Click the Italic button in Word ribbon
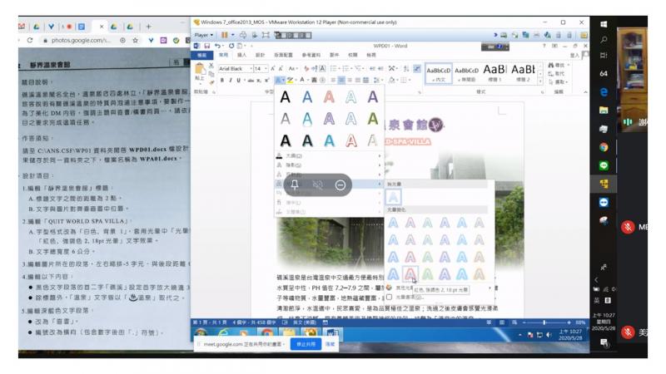 point(231,80)
